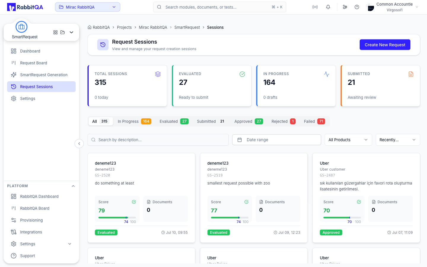Click the Evaluated check circle icon
Screen dimensions: 427x267
click(242, 74)
